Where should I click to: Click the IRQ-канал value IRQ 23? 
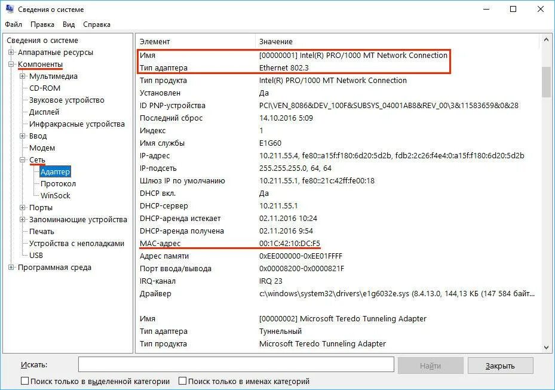[x=271, y=281]
